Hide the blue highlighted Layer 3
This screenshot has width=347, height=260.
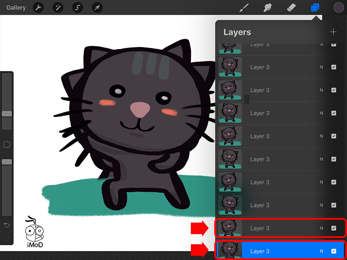click(x=334, y=251)
